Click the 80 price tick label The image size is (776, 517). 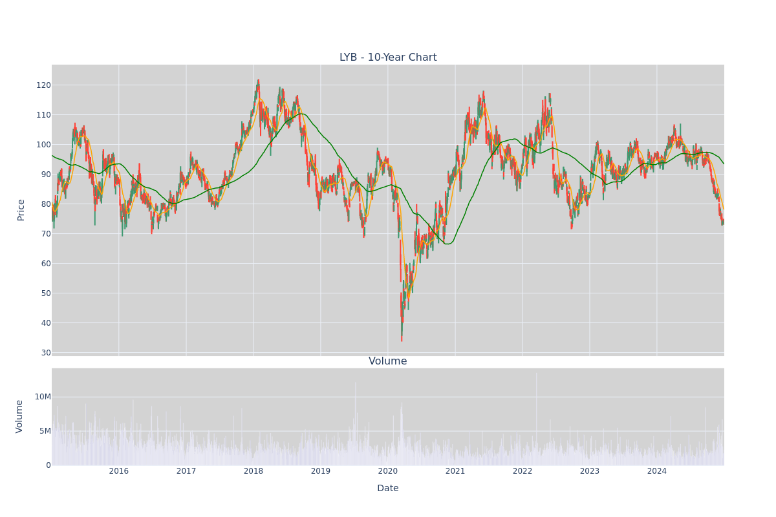pos(46,204)
